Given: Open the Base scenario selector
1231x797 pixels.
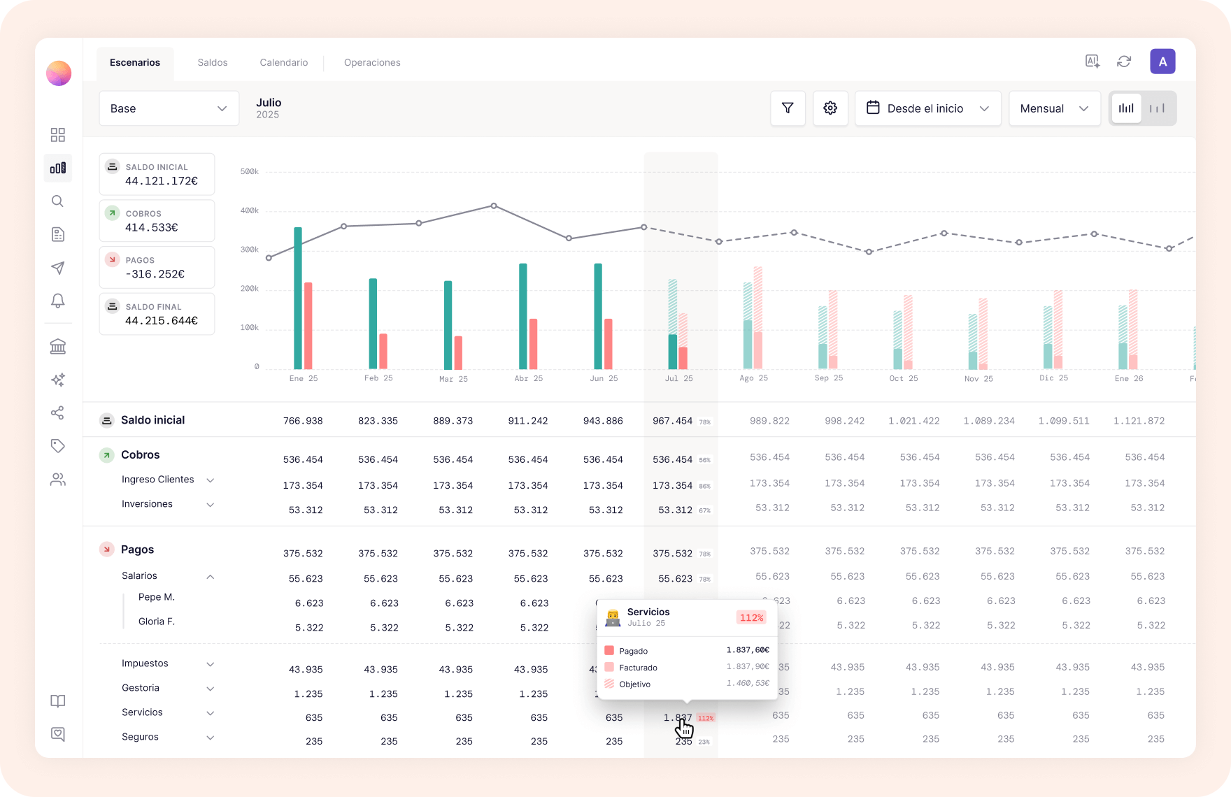Looking at the screenshot, I should pos(169,108).
